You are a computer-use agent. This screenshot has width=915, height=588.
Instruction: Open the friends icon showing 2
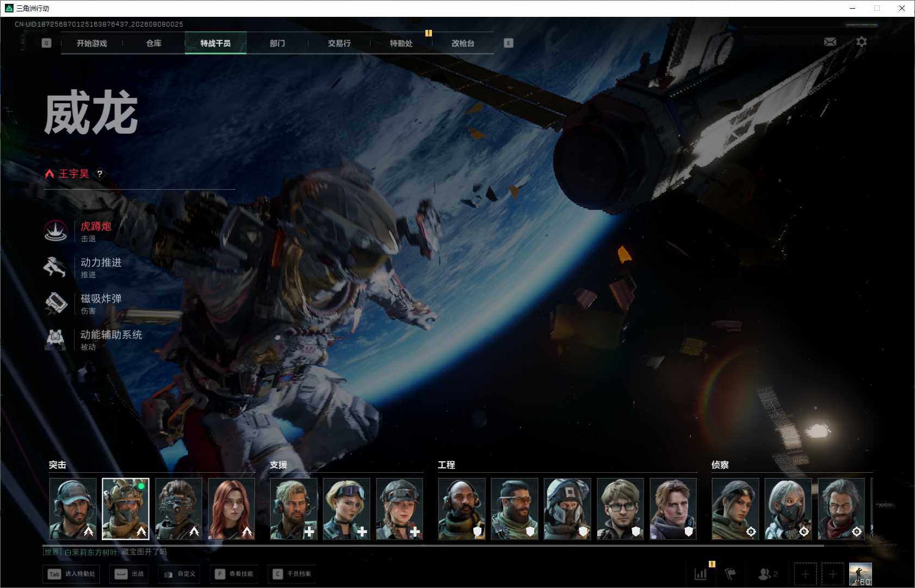click(x=768, y=574)
